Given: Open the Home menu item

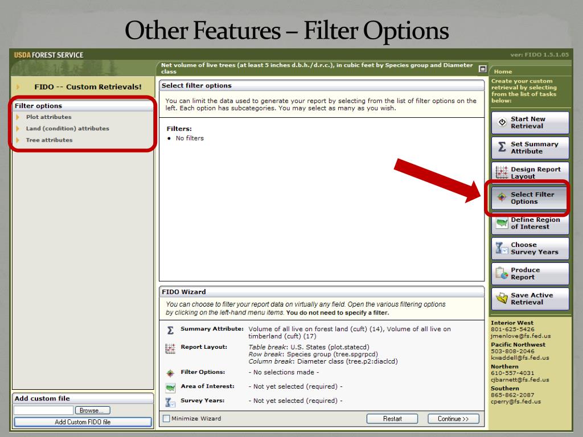Looking at the screenshot, I should tap(503, 71).
